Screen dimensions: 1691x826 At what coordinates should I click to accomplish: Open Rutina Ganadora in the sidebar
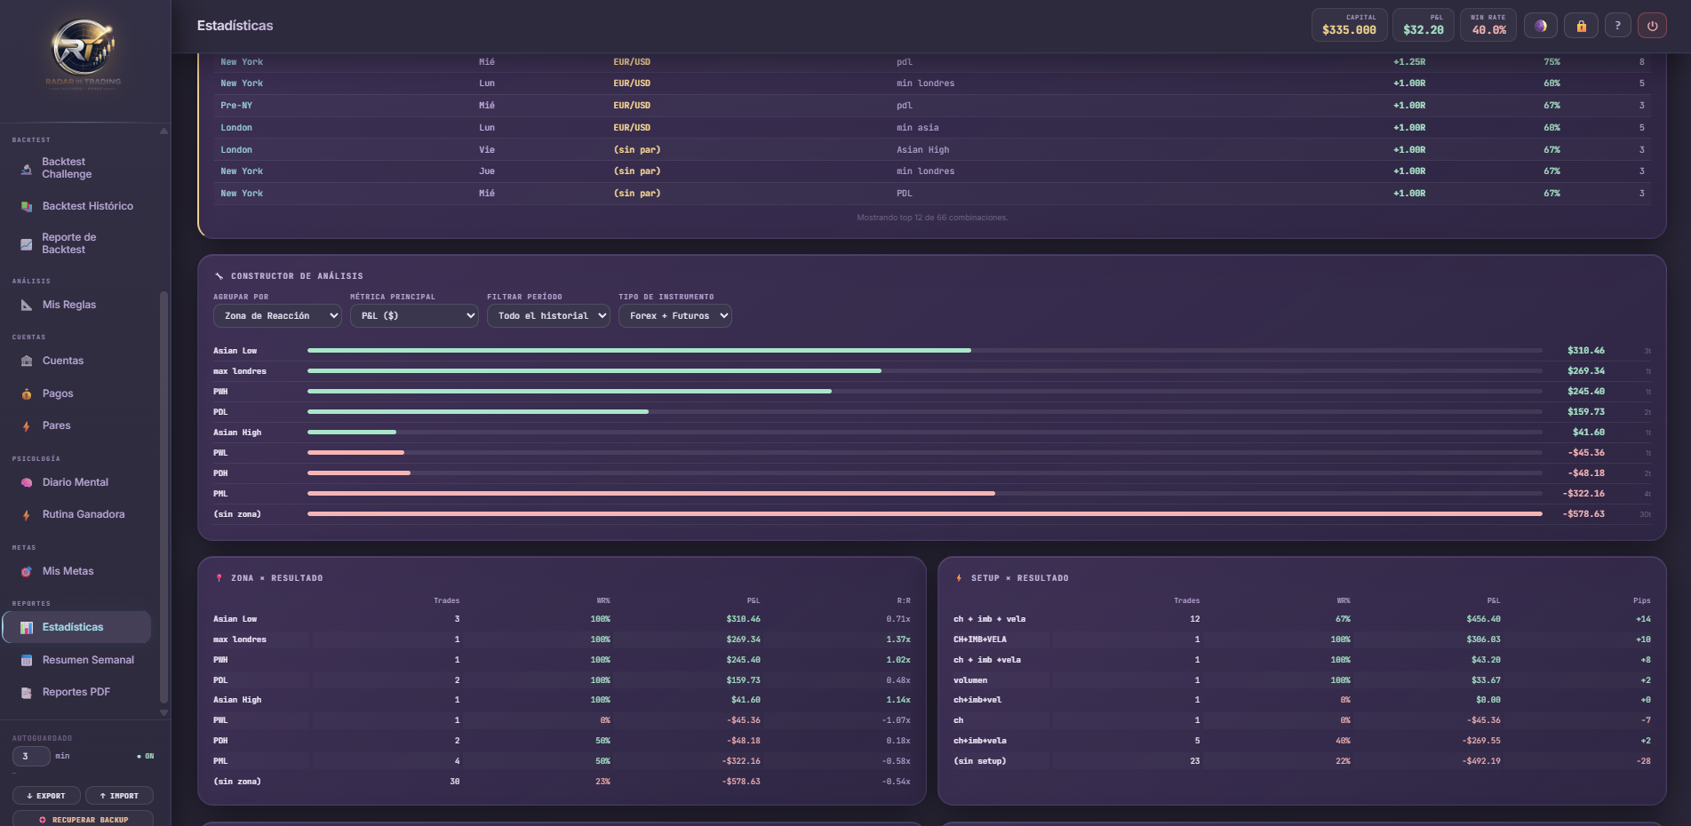point(76,514)
